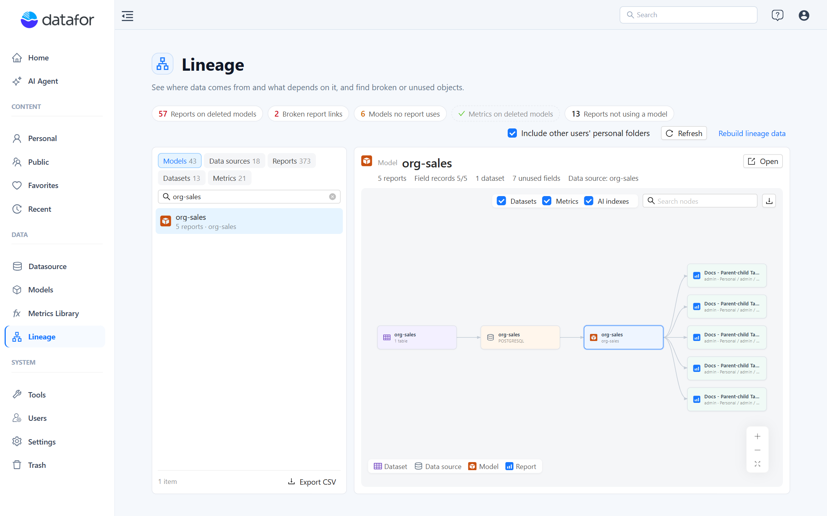This screenshot has width=827, height=516.
Task: Open Settings in the sidebar
Action: click(55, 442)
